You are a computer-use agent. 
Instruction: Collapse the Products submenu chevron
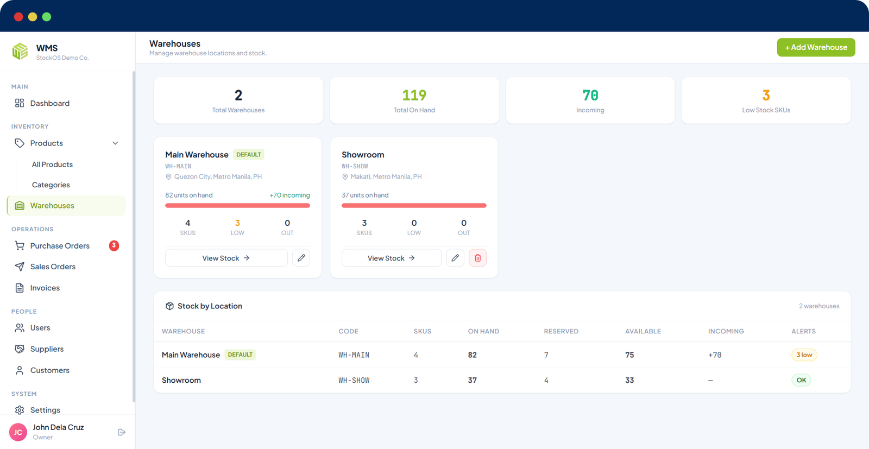pyautogui.click(x=115, y=143)
